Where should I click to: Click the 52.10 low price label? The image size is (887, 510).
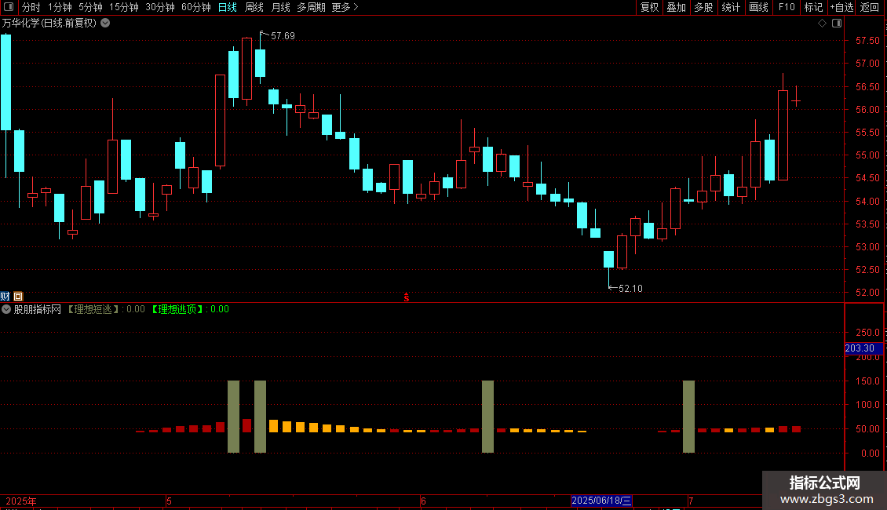(x=630, y=289)
